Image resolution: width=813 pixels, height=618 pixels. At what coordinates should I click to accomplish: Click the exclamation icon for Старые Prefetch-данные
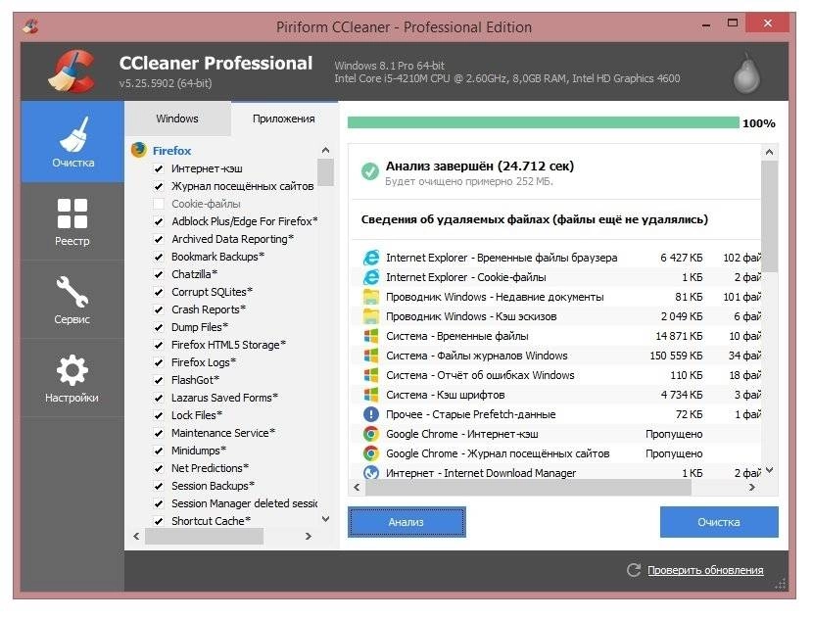tap(370, 414)
